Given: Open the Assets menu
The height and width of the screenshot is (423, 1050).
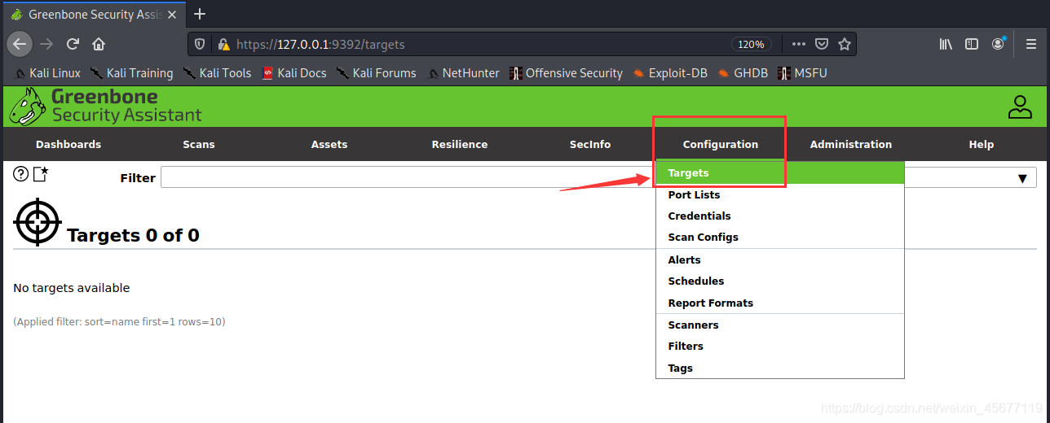Looking at the screenshot, I should tap(329, 144).
